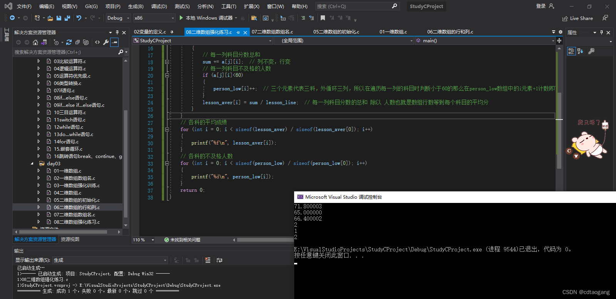Open the 调试(D) menu

tap(159, 7)
